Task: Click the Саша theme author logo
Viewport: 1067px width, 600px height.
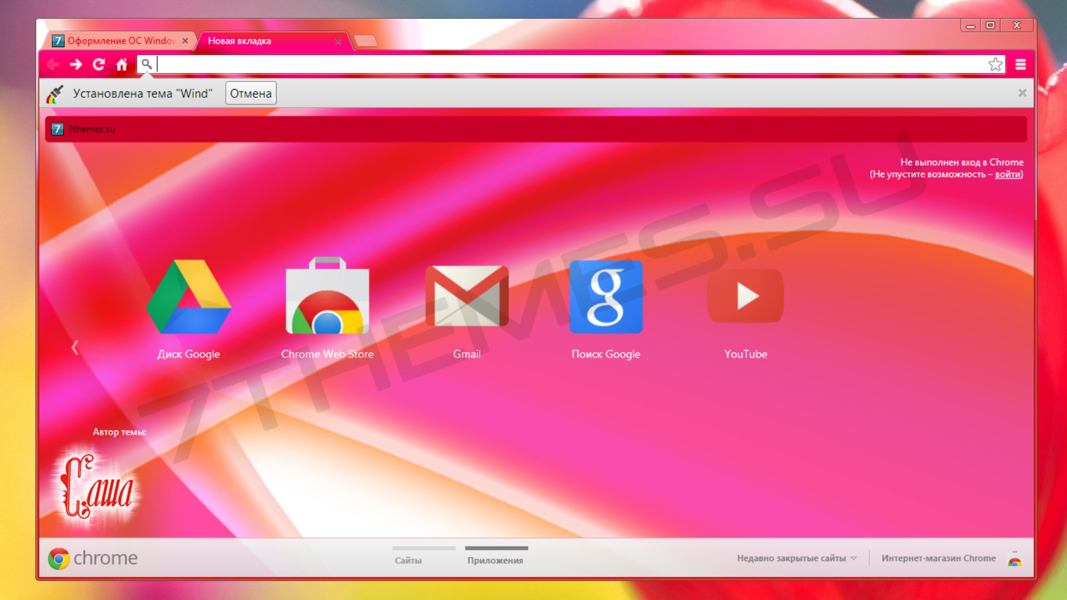Action: coord(97,486)
